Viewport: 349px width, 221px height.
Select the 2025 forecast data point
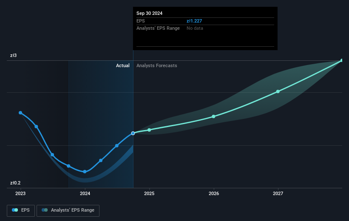click(x=149, y=130)
